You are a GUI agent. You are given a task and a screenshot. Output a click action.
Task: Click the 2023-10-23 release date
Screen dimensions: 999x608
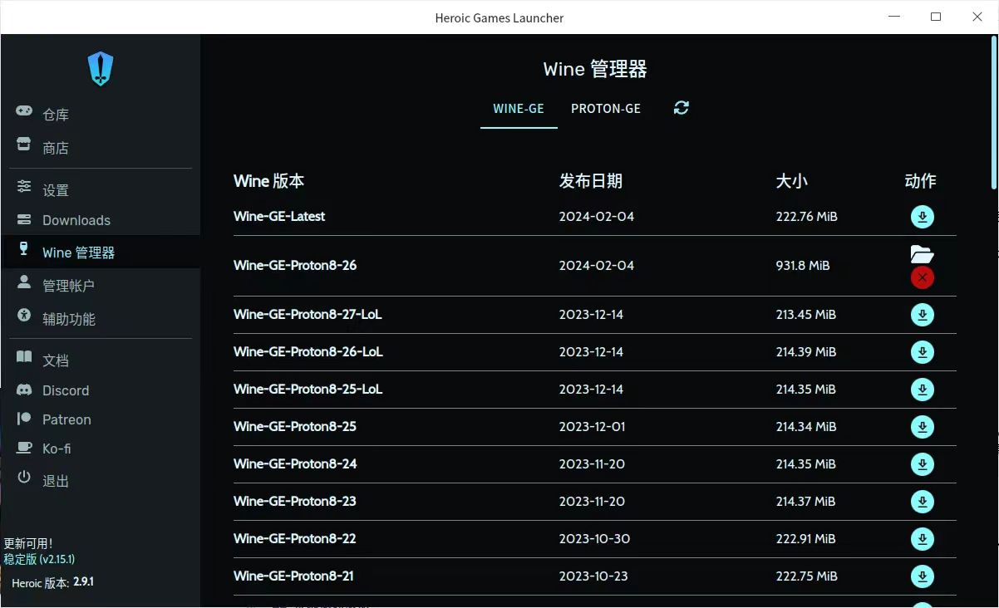click(x=593, y=576)
